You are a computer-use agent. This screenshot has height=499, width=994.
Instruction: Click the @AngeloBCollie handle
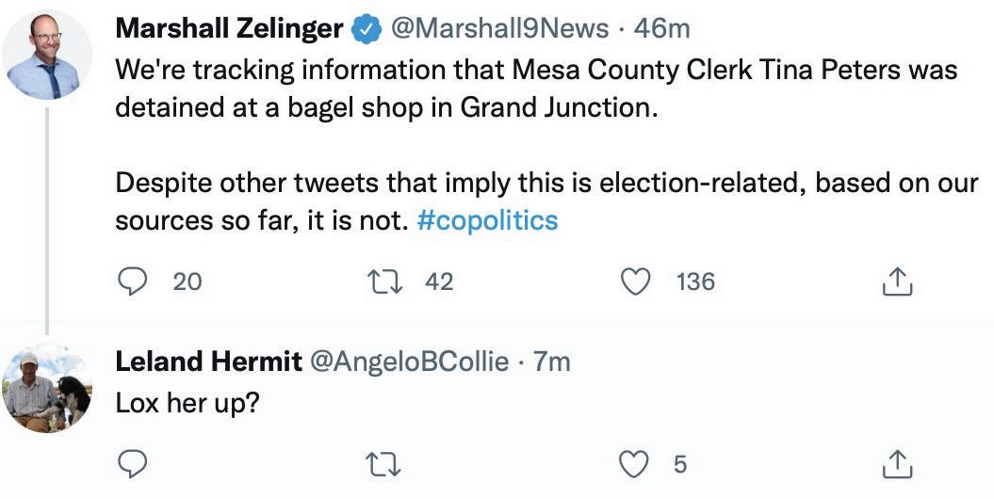(x=409, y=361)
